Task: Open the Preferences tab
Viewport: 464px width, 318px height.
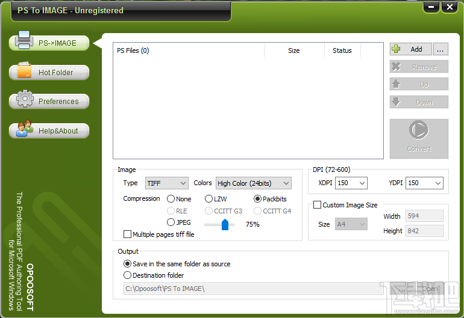Action: click(x=49, y=101)
